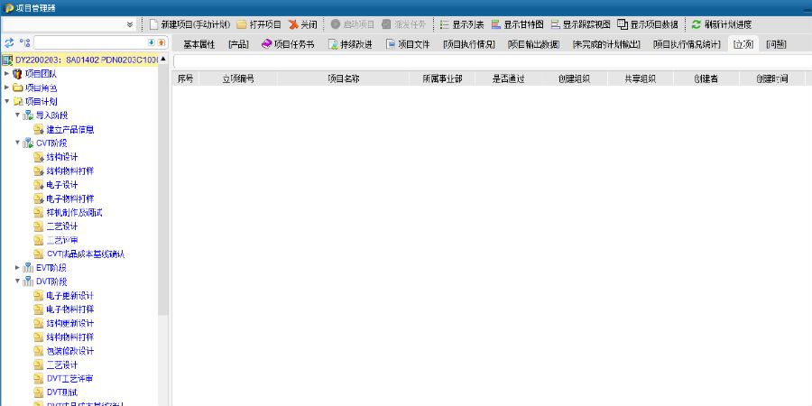Click the 导入阶段 phase icon
Screen dimensions: 812x406
[x=28, y=115]
